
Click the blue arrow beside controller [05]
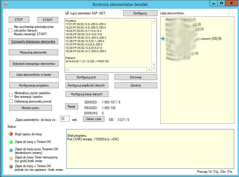tap(163, 39)
